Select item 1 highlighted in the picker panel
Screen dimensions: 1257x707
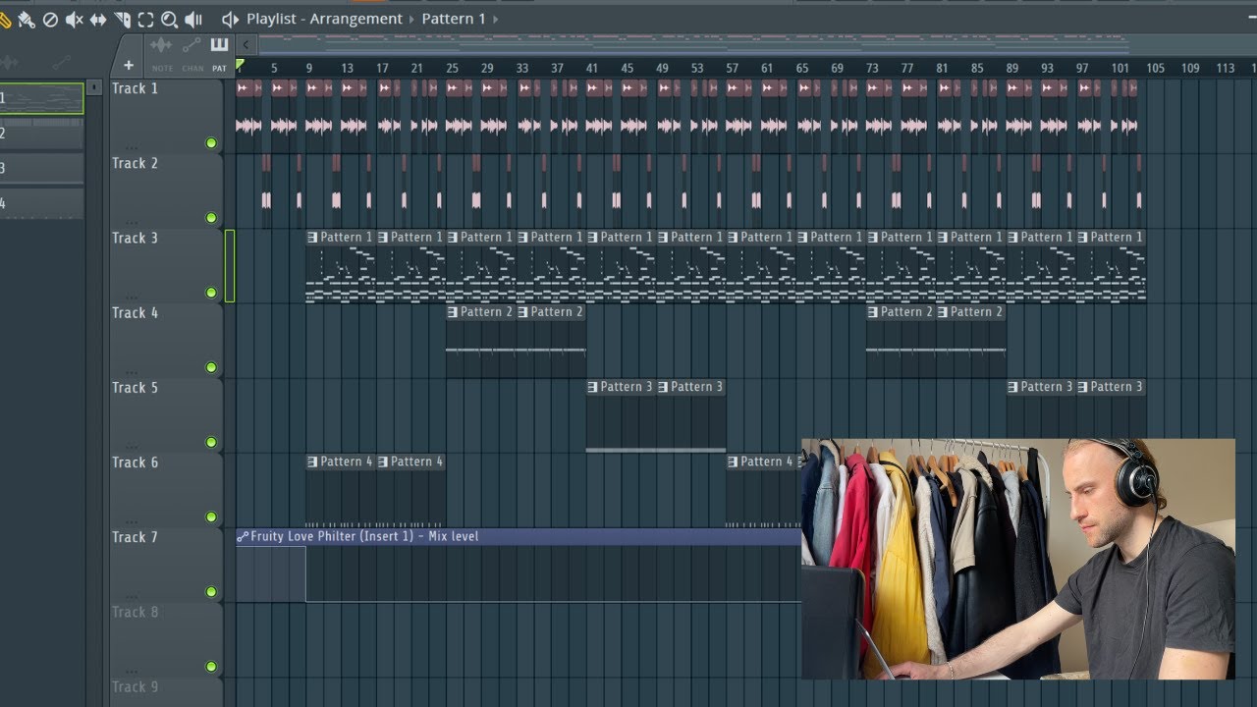[x=41, y=98]
